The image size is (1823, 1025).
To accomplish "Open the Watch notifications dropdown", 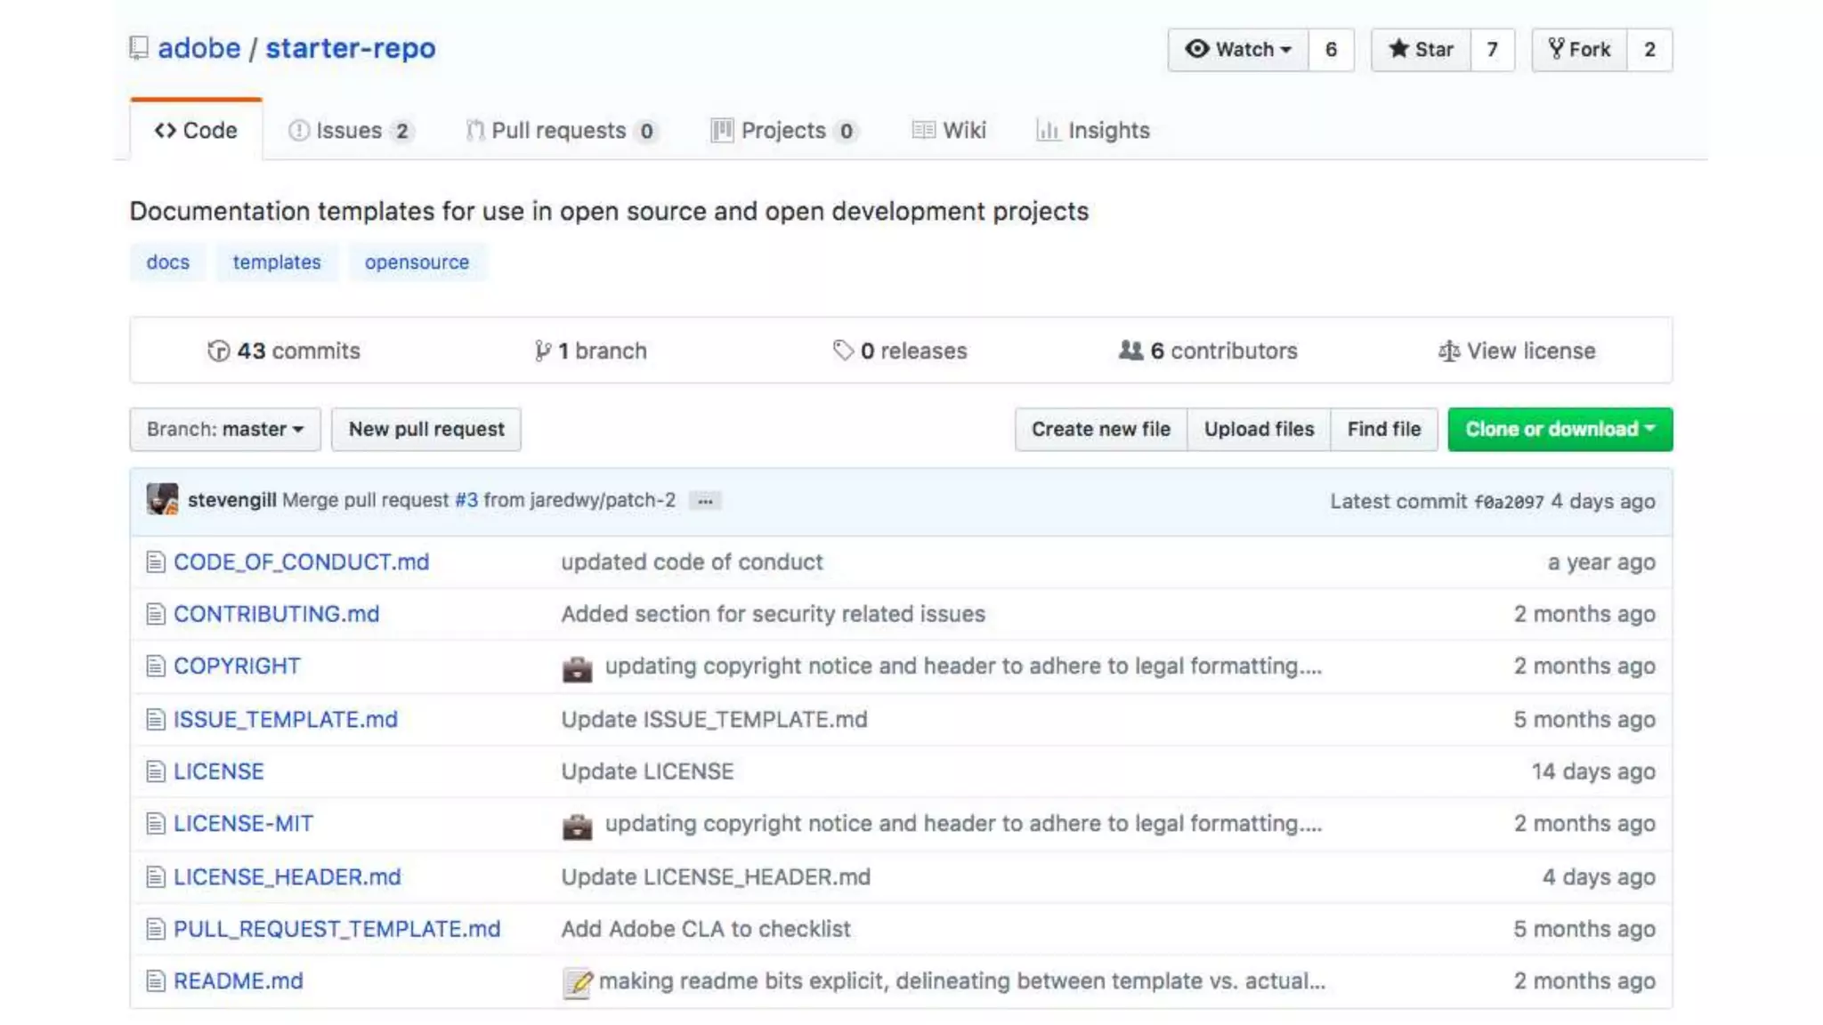I will coord(1238,50).
